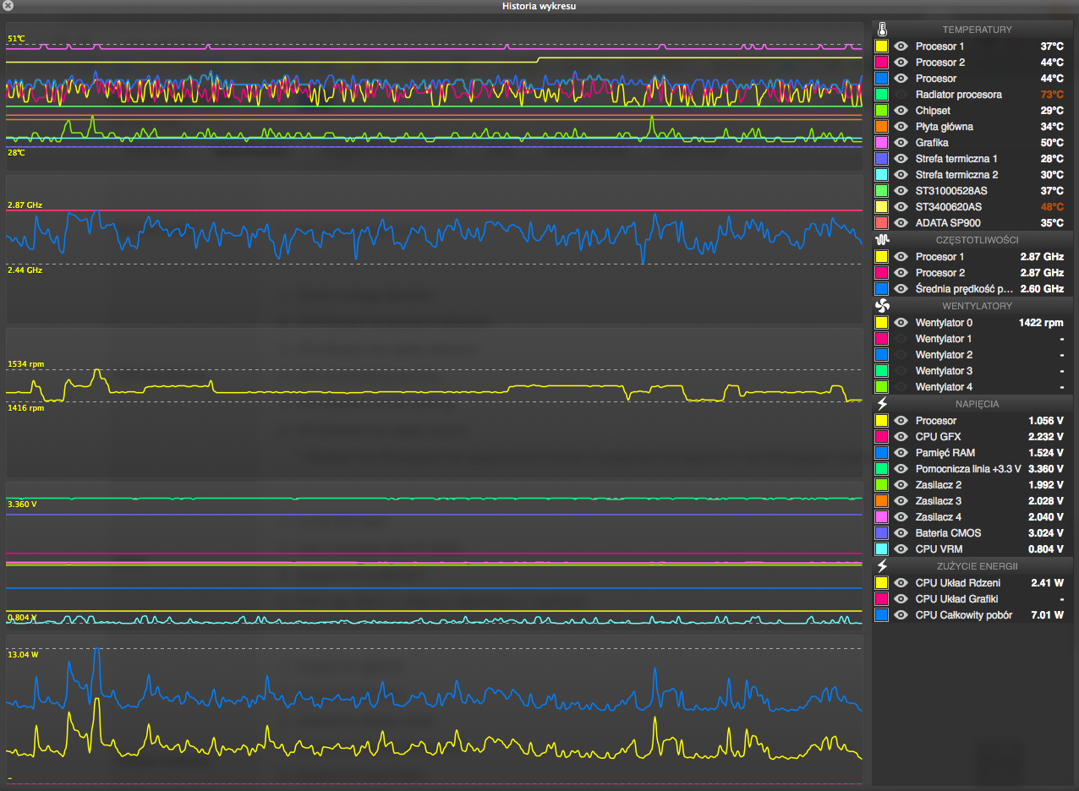
Task: Click the voltage Procesor 1.056 V value
Action: [1046, 421]
